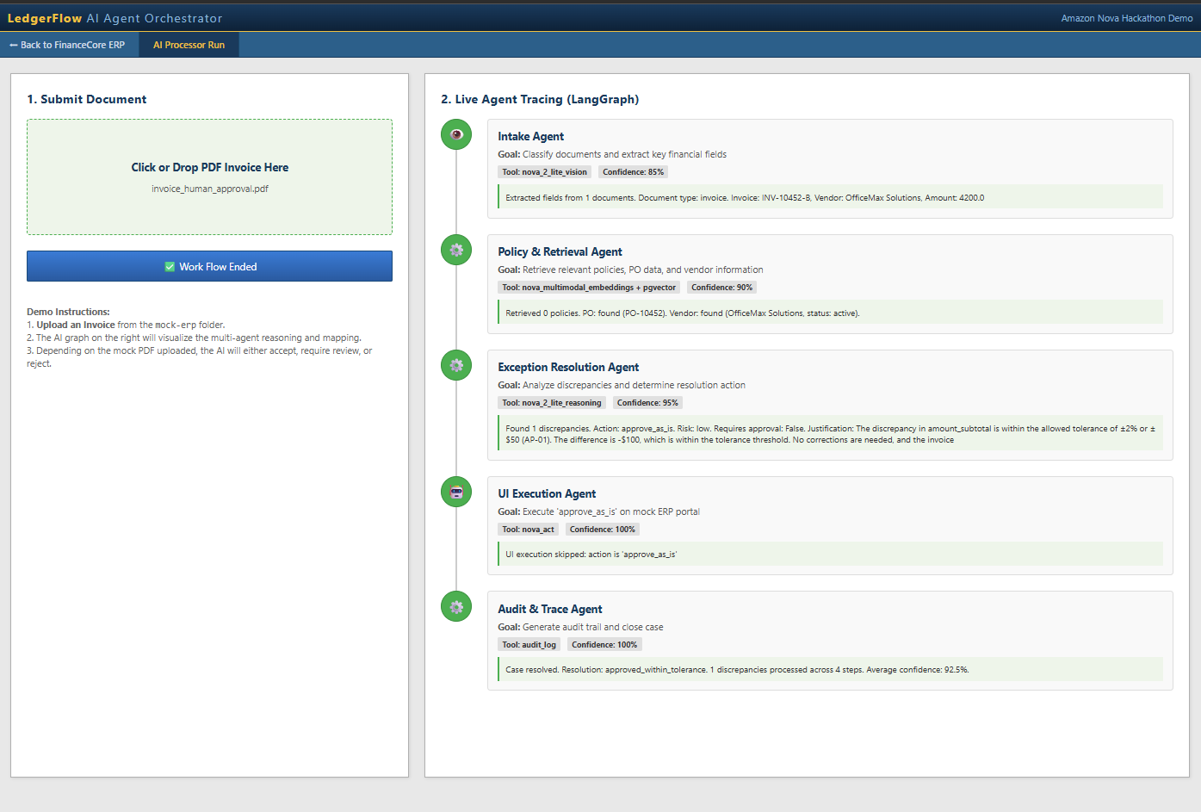This screenshot has width=1201, height=812.
Task: Click the Confidence: 90% badge
Action: pos(721,288)
